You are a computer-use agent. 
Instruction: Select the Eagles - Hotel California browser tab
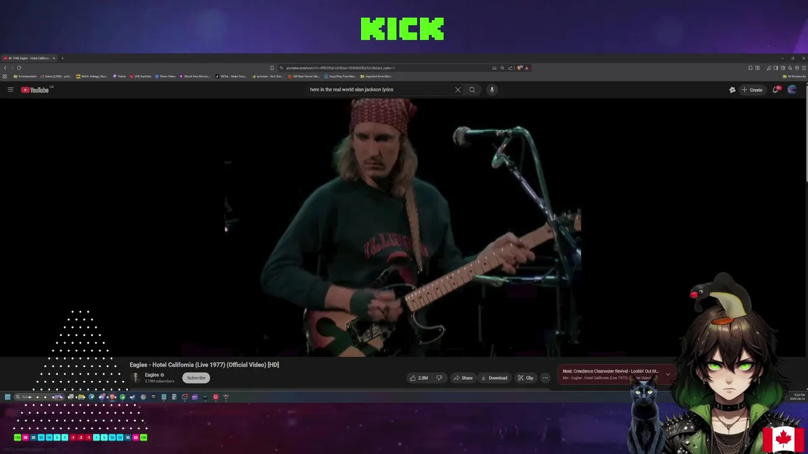(x=29, y=58)
